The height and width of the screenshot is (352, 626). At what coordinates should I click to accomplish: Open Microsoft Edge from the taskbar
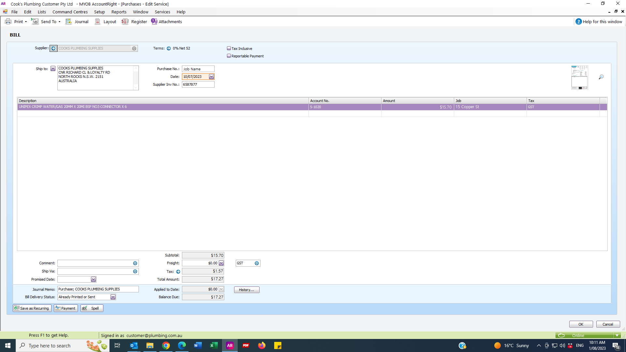pyautogui.click(x=182, y=345)
